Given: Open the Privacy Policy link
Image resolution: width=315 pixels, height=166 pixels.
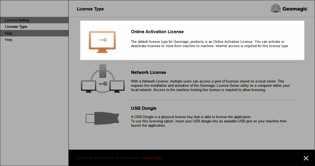Looking at the screenshot, I should tap(152, 158).
